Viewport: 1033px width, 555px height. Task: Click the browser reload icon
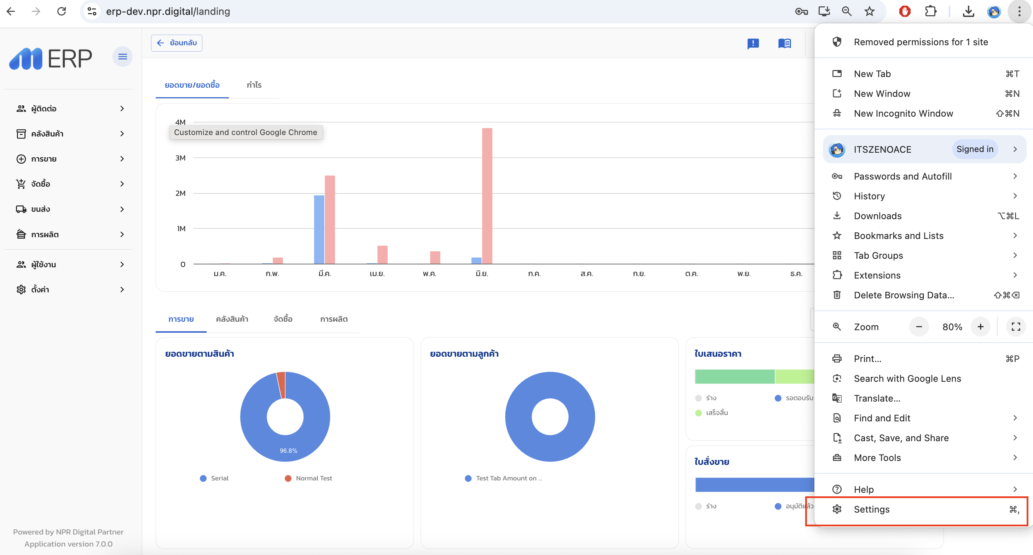point(61,11)
